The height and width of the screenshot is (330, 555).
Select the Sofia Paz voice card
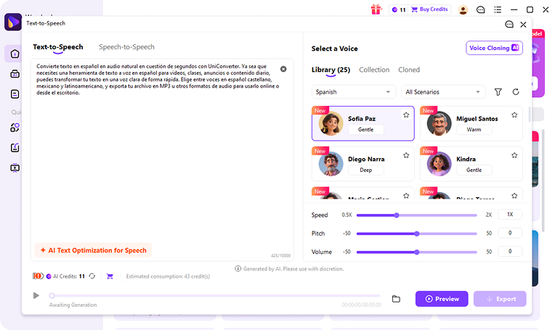362,123
